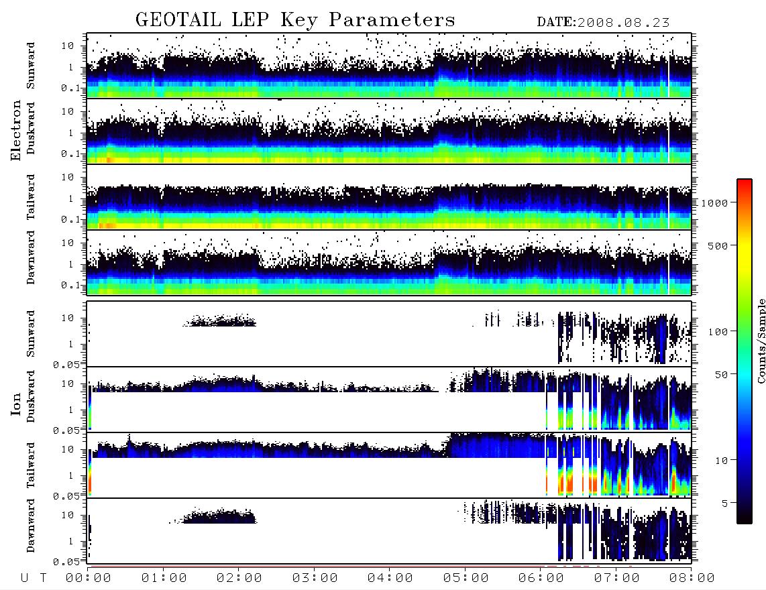Select the "50" color bar tick
Image resolution: width=766 pixels, height=590 pixels.
tap(721, 375)
